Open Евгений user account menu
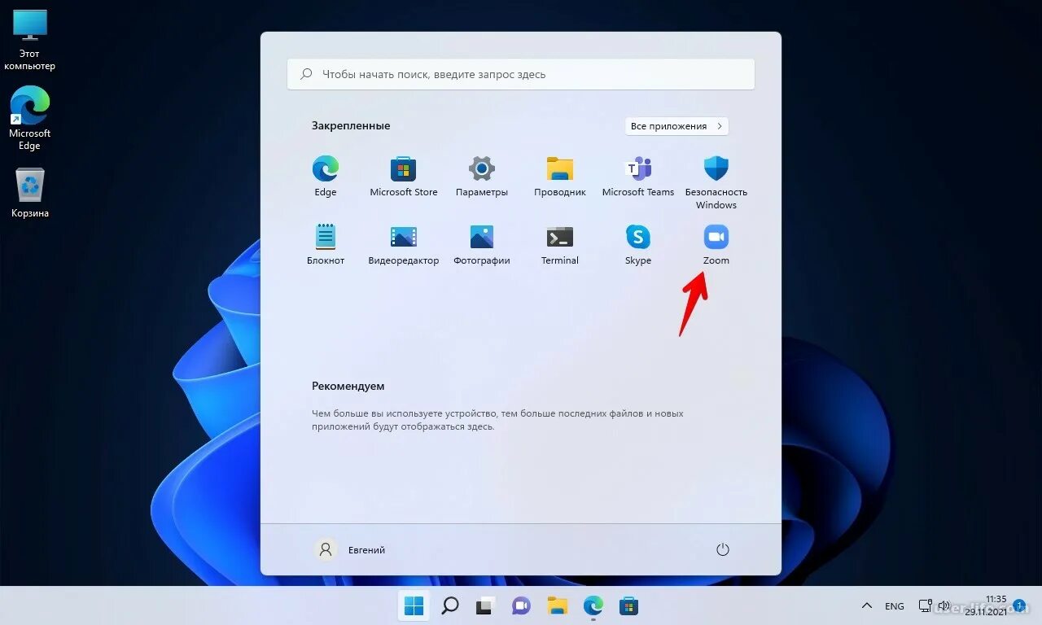 point(350,550)
